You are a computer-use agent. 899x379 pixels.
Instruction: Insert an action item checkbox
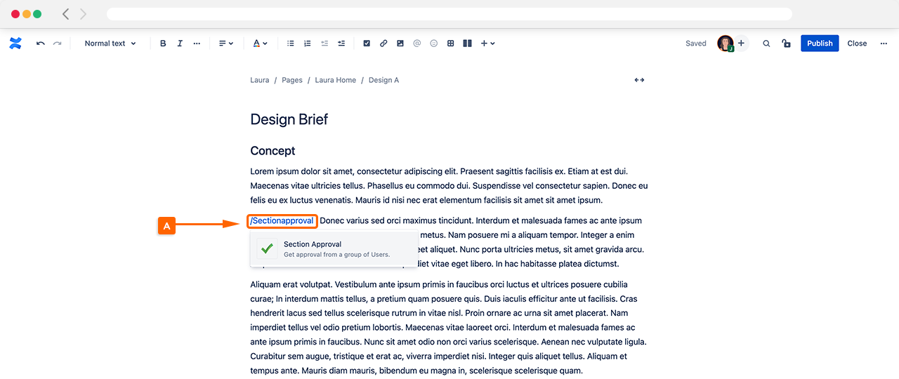click(367, 44)
